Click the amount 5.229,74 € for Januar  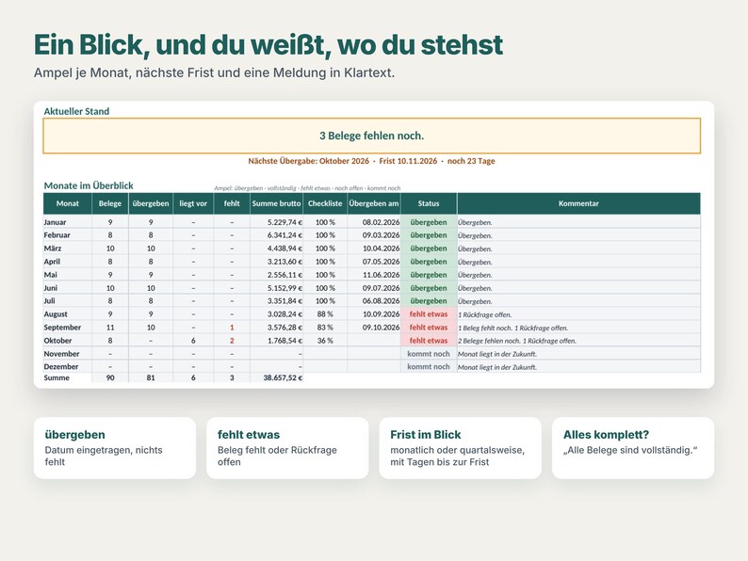(285, 222)
